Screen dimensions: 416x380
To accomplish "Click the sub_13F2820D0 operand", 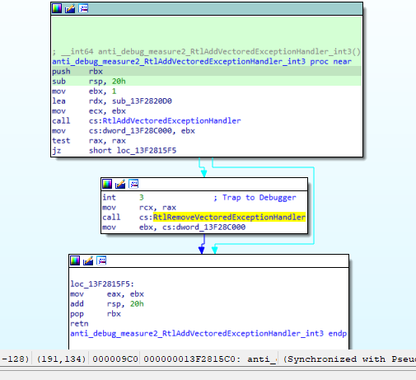I will pyautogui.click(x=142, y=101).
